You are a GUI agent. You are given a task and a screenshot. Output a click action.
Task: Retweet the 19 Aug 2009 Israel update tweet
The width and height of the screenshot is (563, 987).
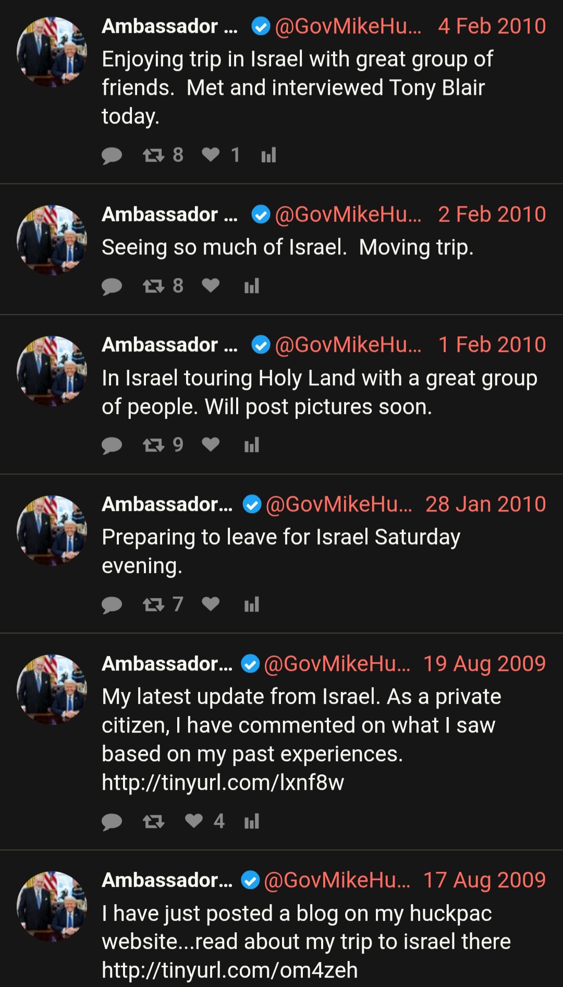(153, 822)
